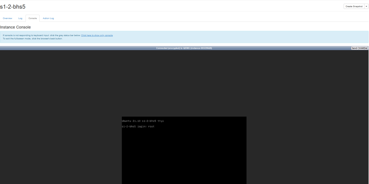
Task: Click the 'Instance Console' heading
Action: pos(16,27)
